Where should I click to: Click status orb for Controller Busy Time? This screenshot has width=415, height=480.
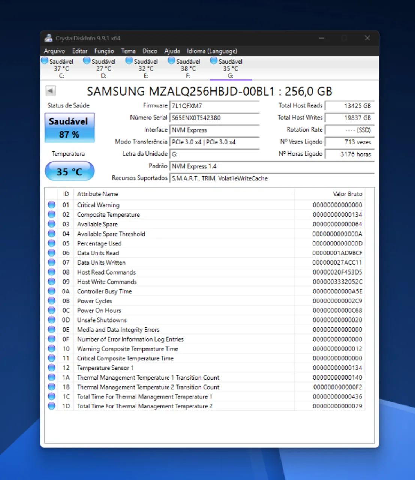[52, 291]
